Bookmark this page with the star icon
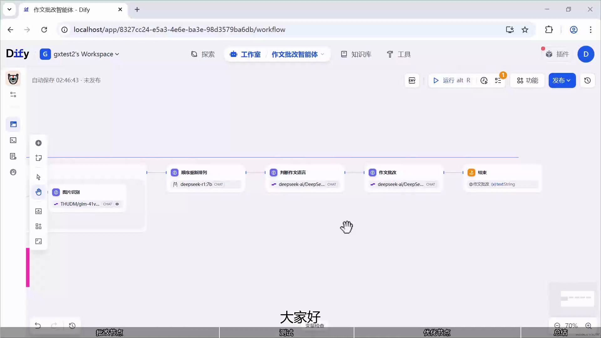The height and width of the screenshot is (338, 601). [525, 29]
